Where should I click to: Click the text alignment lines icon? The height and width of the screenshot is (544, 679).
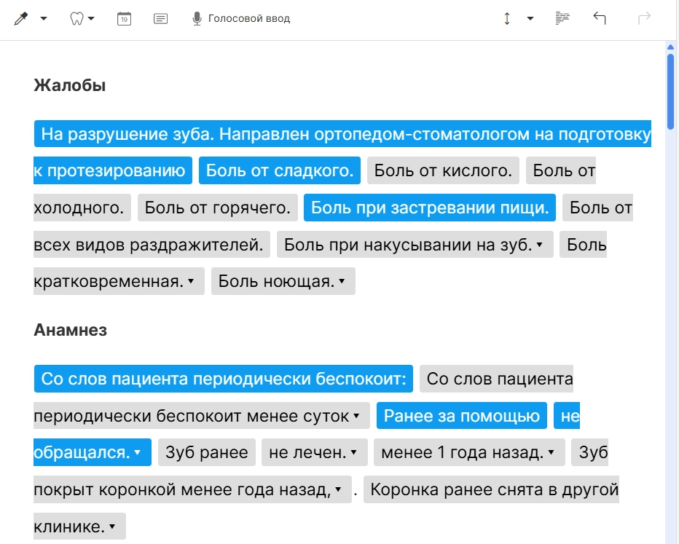[x=562, y=18]
